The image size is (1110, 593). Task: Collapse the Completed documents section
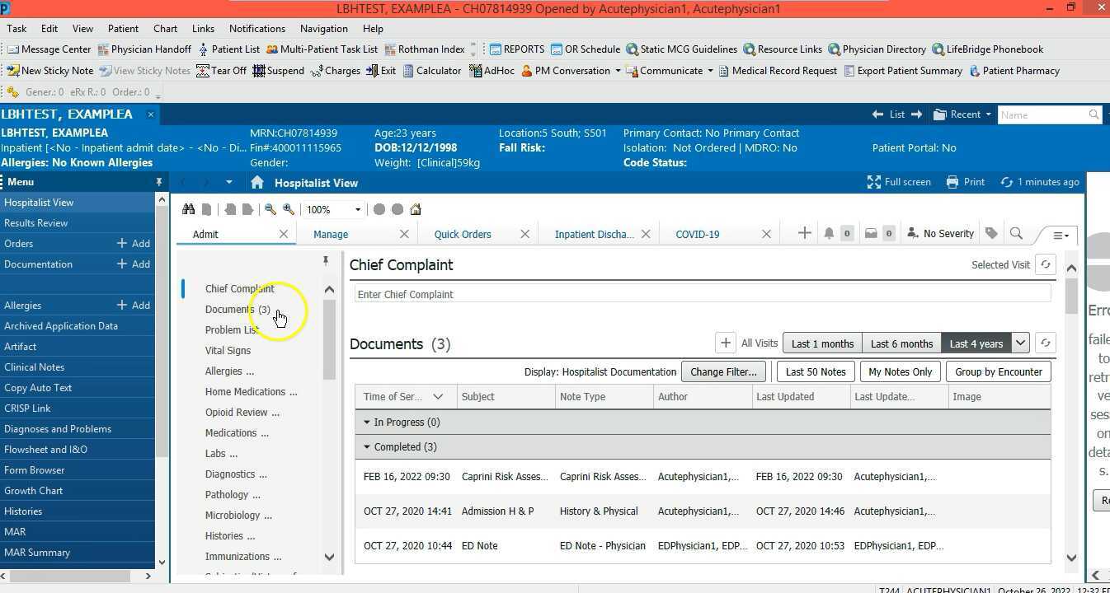point(366,446)
